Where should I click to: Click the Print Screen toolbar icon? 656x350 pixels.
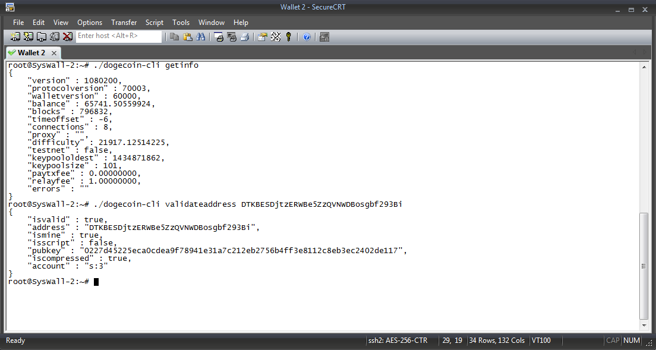click(219, 37)
